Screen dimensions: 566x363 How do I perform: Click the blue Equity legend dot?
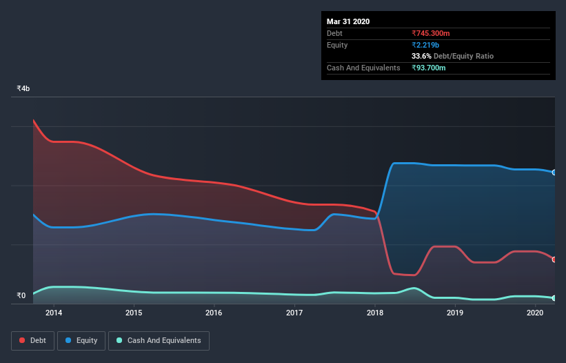pyautogui.click(x=68, y=340)
